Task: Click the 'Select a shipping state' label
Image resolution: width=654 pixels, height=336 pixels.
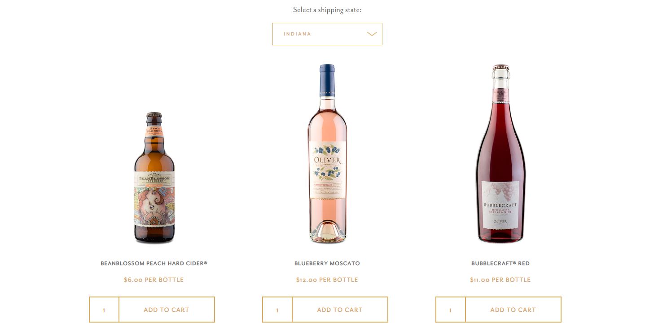Action: click(327, 10)
